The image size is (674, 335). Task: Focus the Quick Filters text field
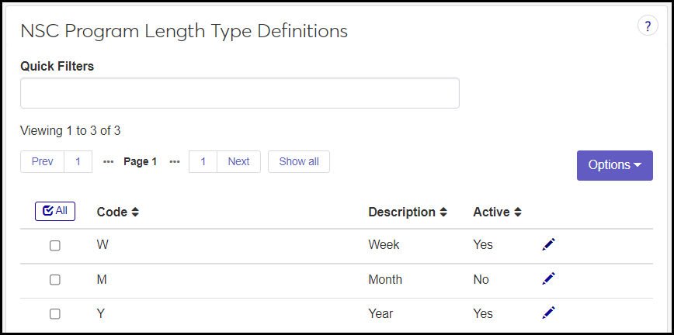coord(239,93)
